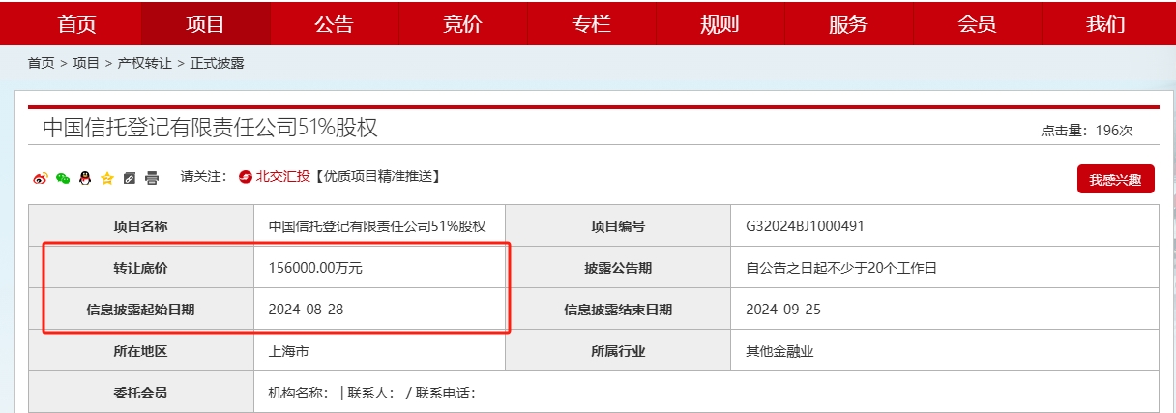Print the page via printer icon
This screenshot has width=1176, height=413.
[152, 178]
